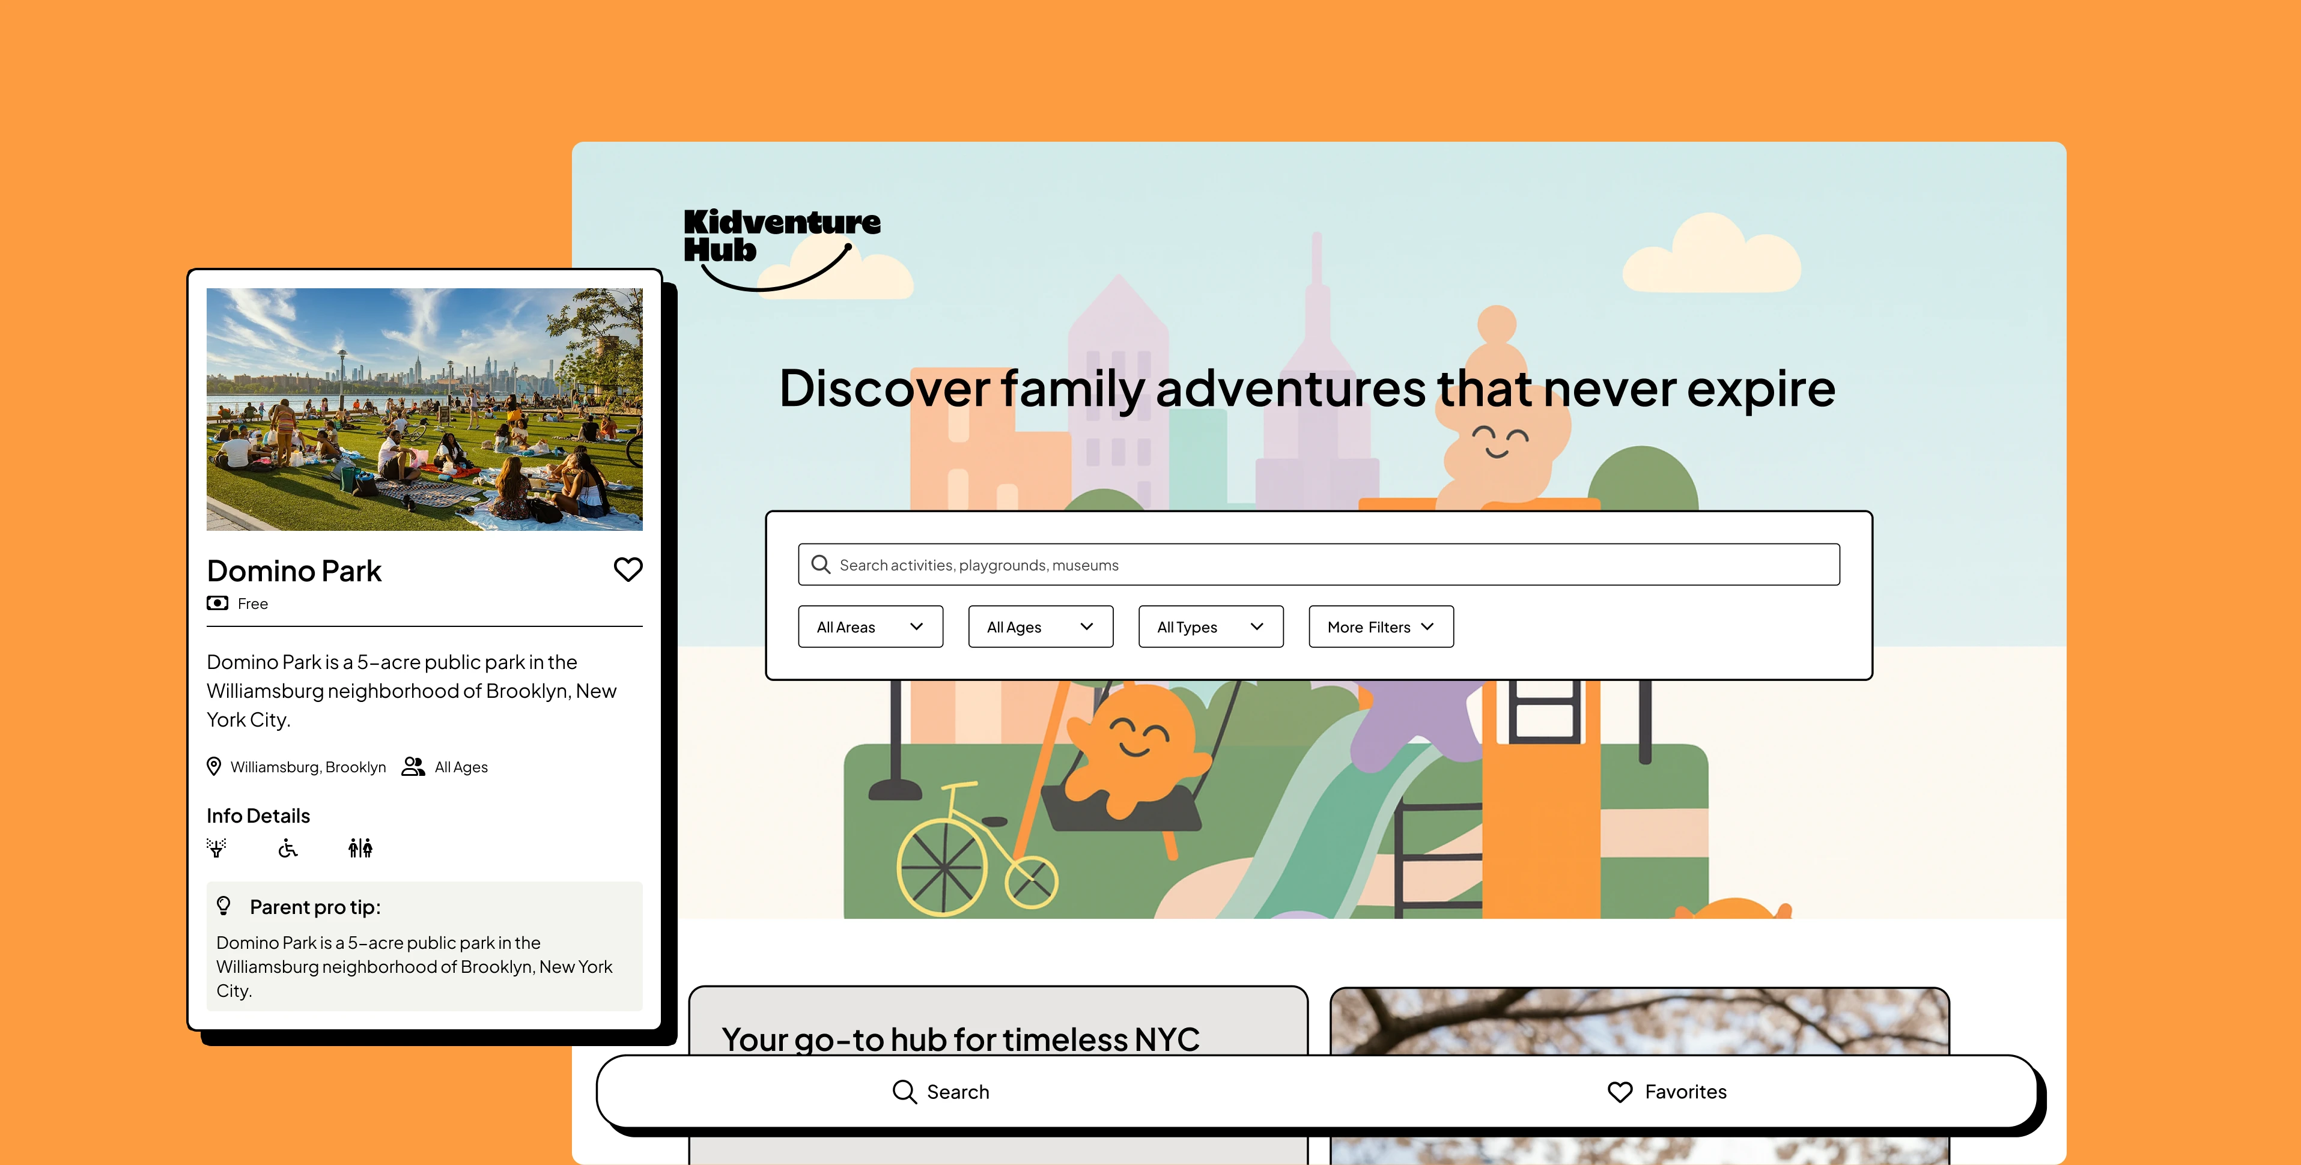Click the magnifier icon in search field
This screenshot has height=1165, width=2301.
(820, 565)
